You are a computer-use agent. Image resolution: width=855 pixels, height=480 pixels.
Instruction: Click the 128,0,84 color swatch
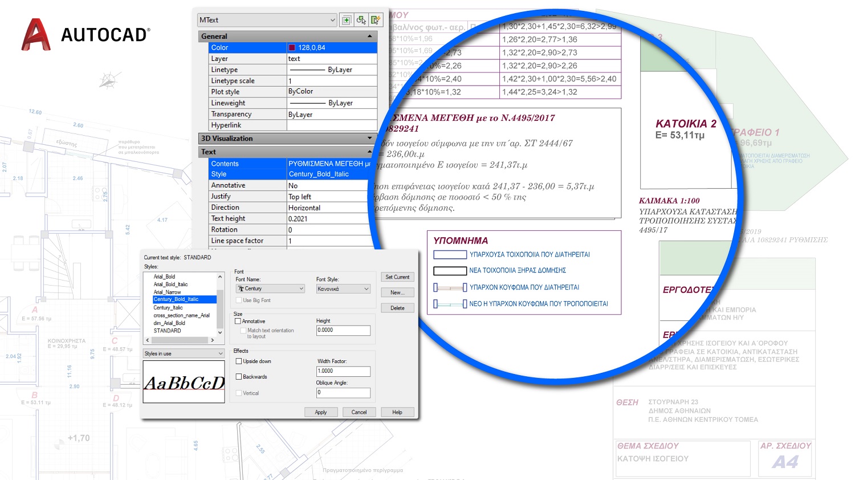pyautogui.click(x=292, y=48)
